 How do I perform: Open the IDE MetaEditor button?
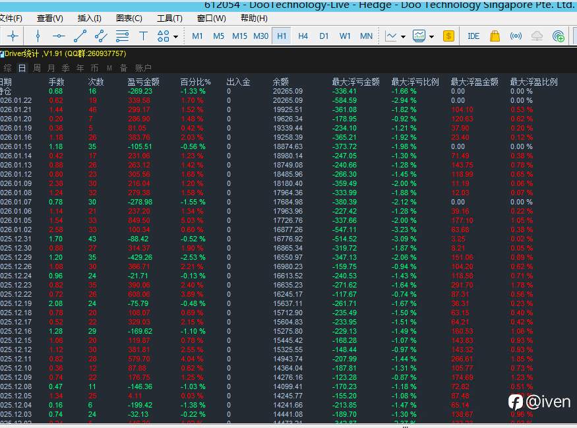(473, 36)
